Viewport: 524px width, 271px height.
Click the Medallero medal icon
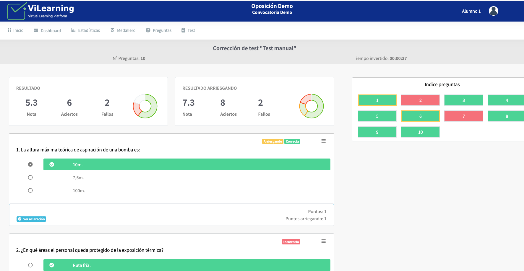(112, 30)
